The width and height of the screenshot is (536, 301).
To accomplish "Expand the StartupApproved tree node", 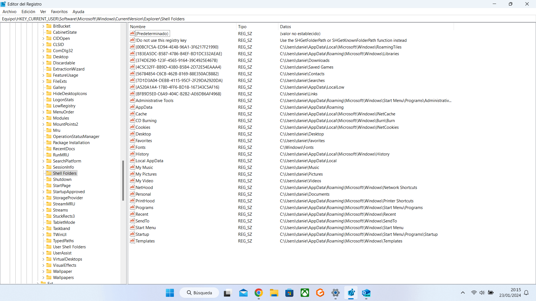I will coord(43,192).
